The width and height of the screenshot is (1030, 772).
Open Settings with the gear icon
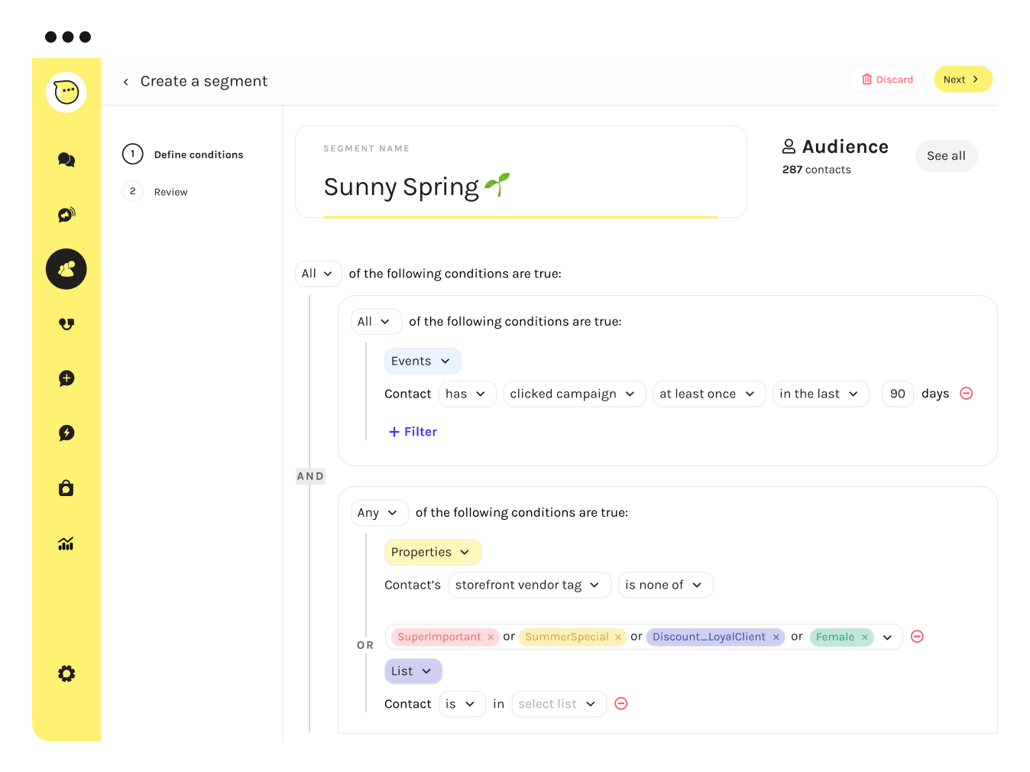66,673
